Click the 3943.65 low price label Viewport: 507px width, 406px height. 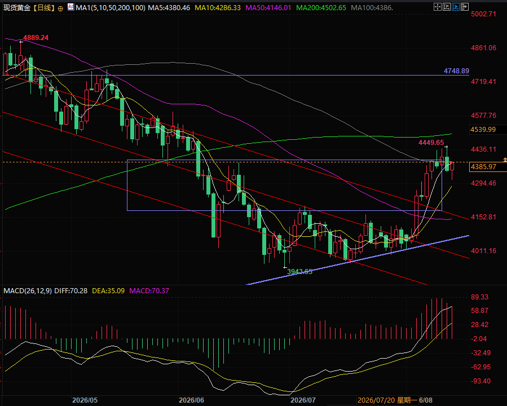(299, 272)
